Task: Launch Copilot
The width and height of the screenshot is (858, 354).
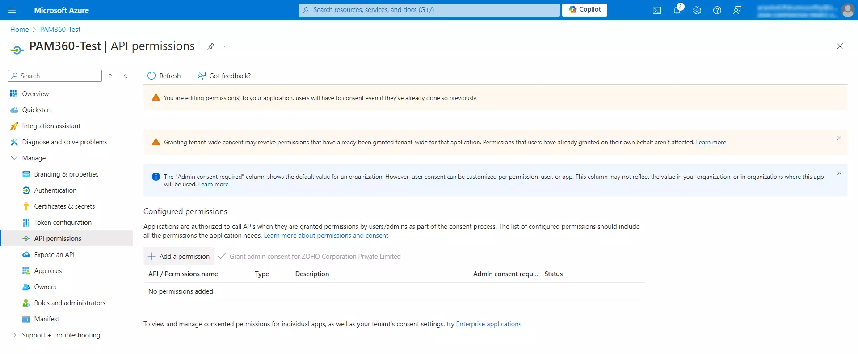Action: [x=585, y=9]
